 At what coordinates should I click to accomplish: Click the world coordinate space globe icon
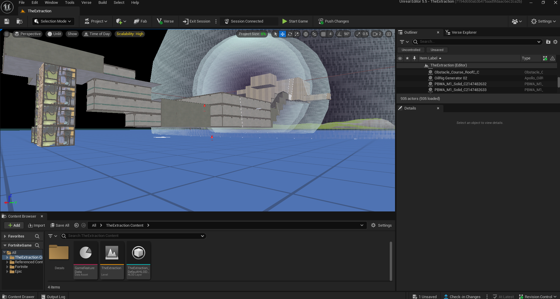(x=306, y=34)
